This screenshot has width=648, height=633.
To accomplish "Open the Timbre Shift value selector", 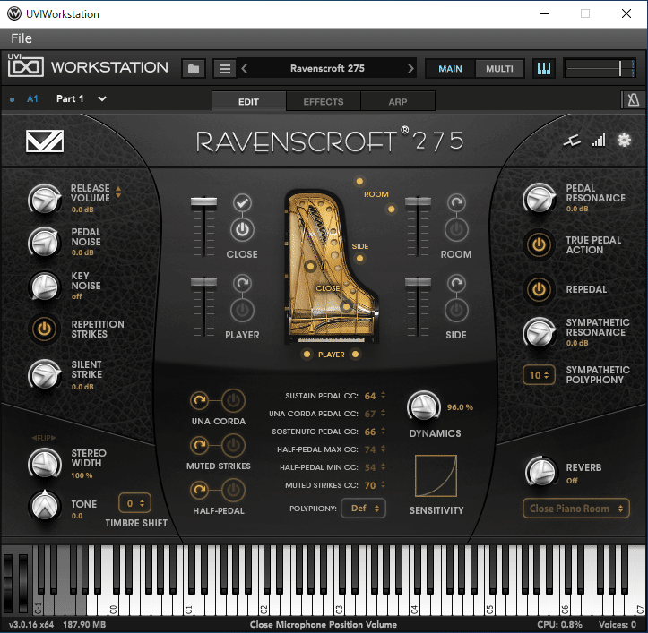I will pos(134,503).
